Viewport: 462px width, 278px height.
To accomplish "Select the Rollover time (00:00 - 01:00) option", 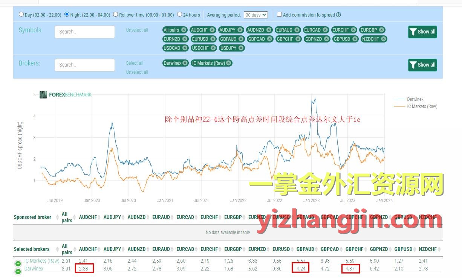I will (116, 15).
